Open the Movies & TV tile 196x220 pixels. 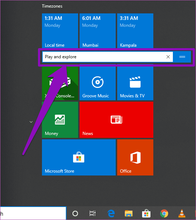(135, 83)
